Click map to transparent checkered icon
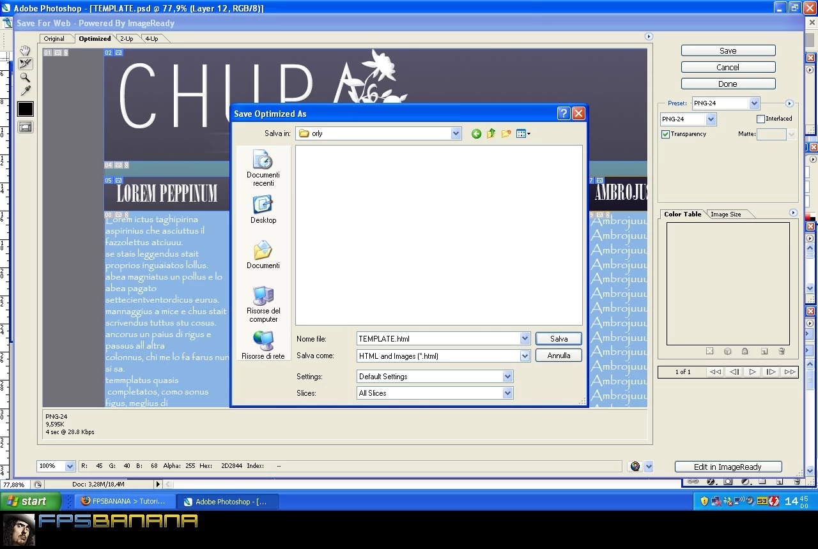This screenshot has height=549, width=818. pos(709,351)
